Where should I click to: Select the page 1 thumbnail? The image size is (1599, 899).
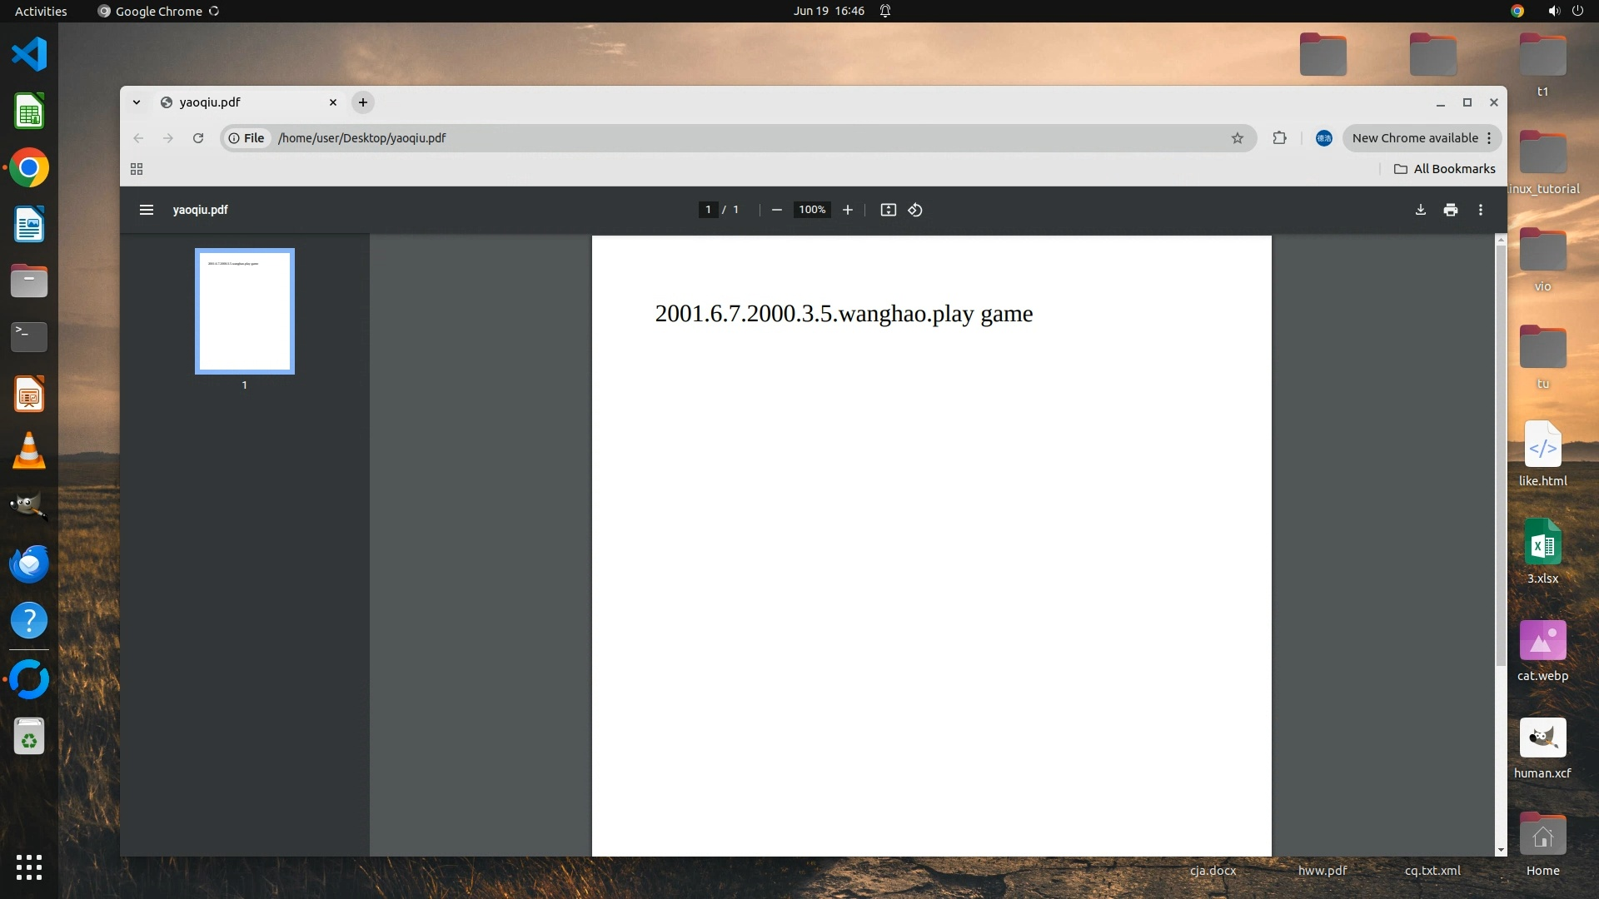coord(245,311)
